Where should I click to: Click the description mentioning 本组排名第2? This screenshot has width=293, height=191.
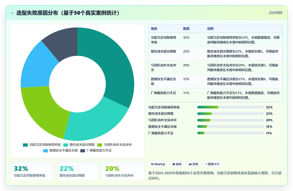point(243,54)
